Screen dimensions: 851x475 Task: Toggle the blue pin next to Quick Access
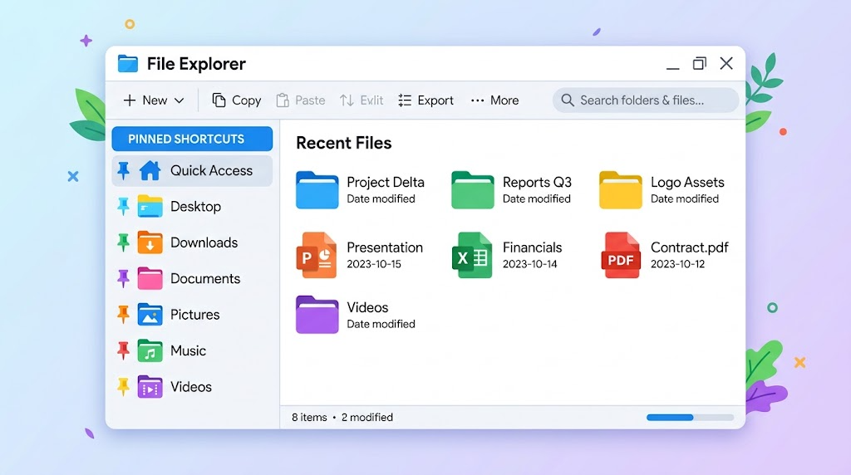pyautogui.click(x=124, y=171)
